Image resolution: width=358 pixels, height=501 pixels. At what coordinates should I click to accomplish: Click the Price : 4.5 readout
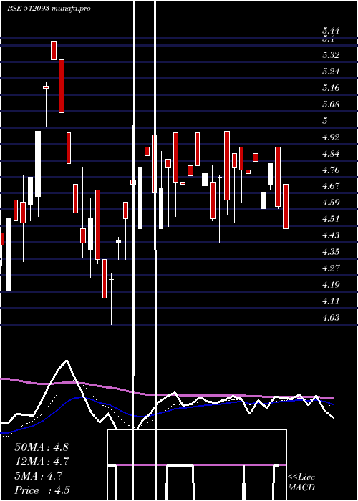[42, 490]
